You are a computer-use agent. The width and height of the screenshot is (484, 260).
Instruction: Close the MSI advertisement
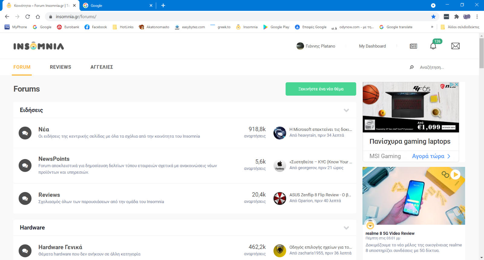point(456,84)
